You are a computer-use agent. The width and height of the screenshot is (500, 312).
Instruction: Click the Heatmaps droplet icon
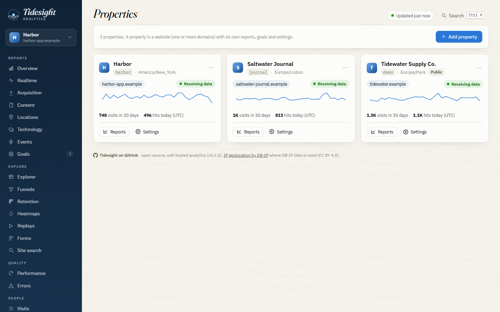click(11, 214)
